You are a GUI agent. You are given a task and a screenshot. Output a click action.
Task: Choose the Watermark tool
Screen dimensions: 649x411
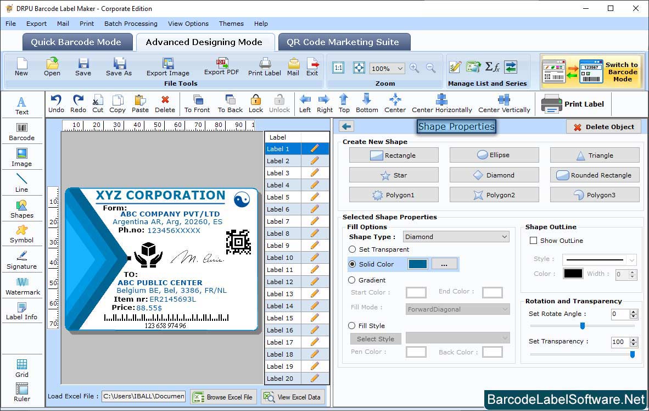[x=23, y=286]
